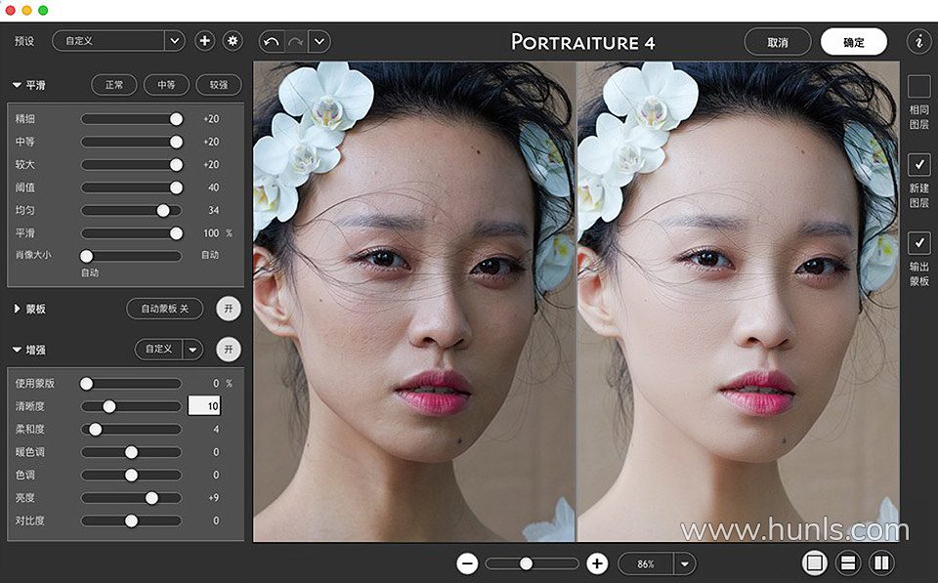
Task: Open preset settings gear icon
Action: coord(232,41)
